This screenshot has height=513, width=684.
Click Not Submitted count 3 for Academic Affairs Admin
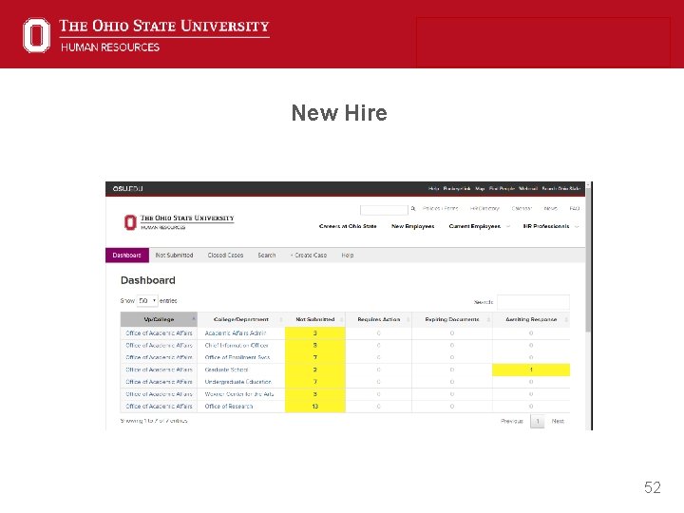(x=315, y=332)
